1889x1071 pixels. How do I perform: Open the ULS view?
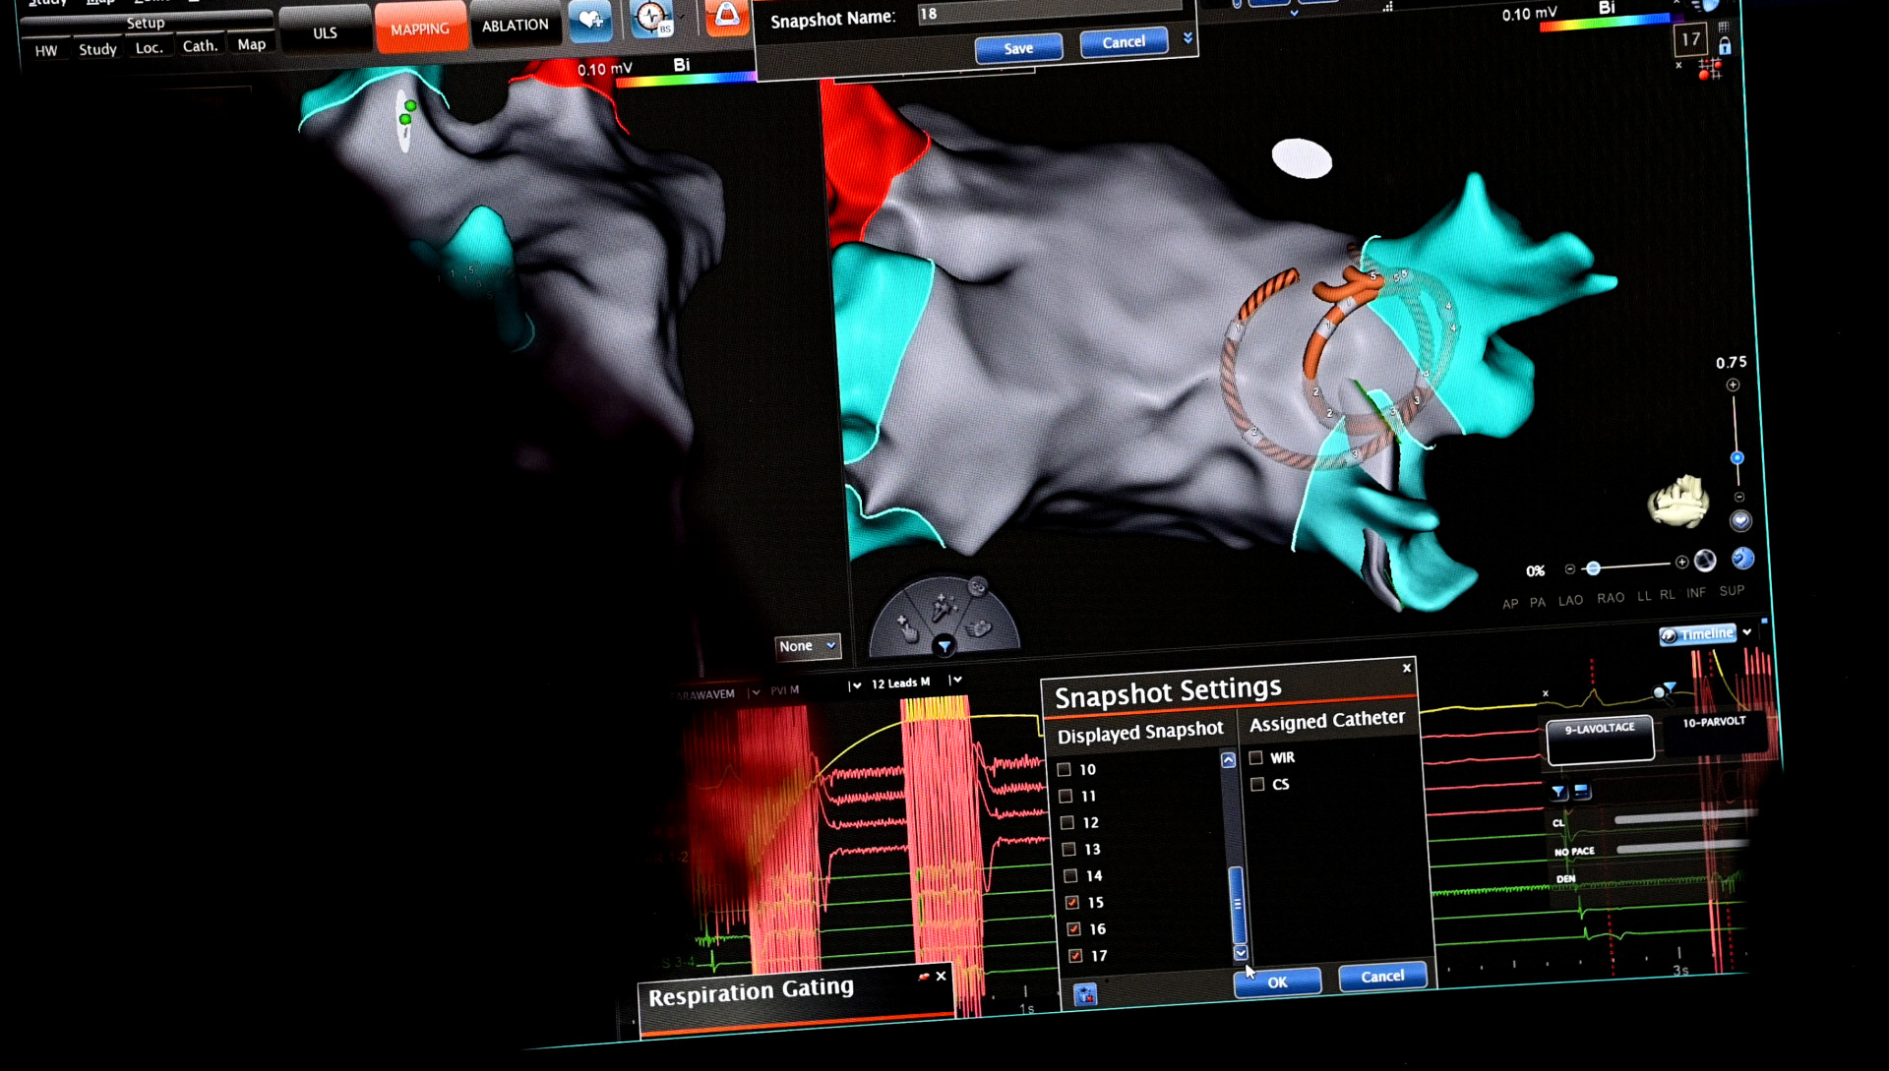point(325,31)
